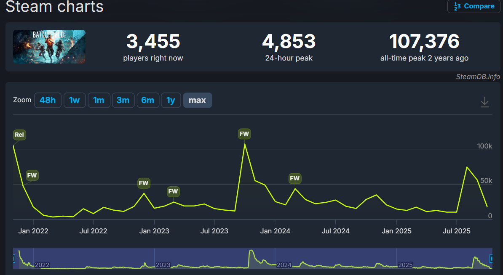Click the 107,376 all-time peak figure
Screen dimensions: 503x275
(x=424, y=41)
